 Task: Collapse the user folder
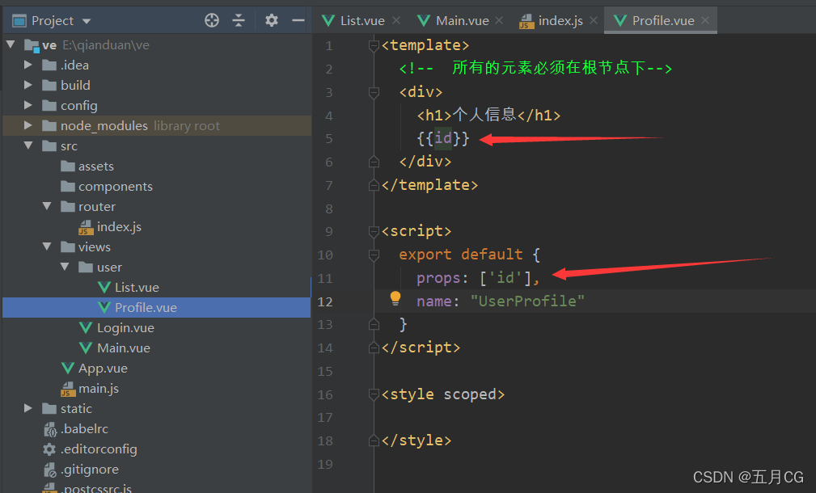[x=65, y=267]
